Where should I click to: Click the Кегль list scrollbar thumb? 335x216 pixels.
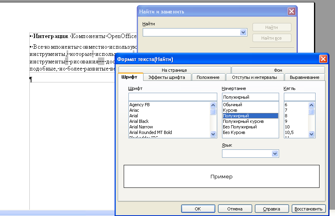coord(311,112)
